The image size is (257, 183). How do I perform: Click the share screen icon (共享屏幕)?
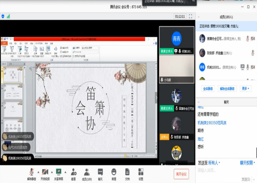click(x=59, y=172)
